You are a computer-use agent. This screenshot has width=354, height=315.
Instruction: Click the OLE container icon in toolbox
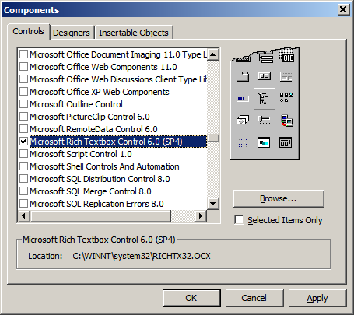[x=287, y=56]
